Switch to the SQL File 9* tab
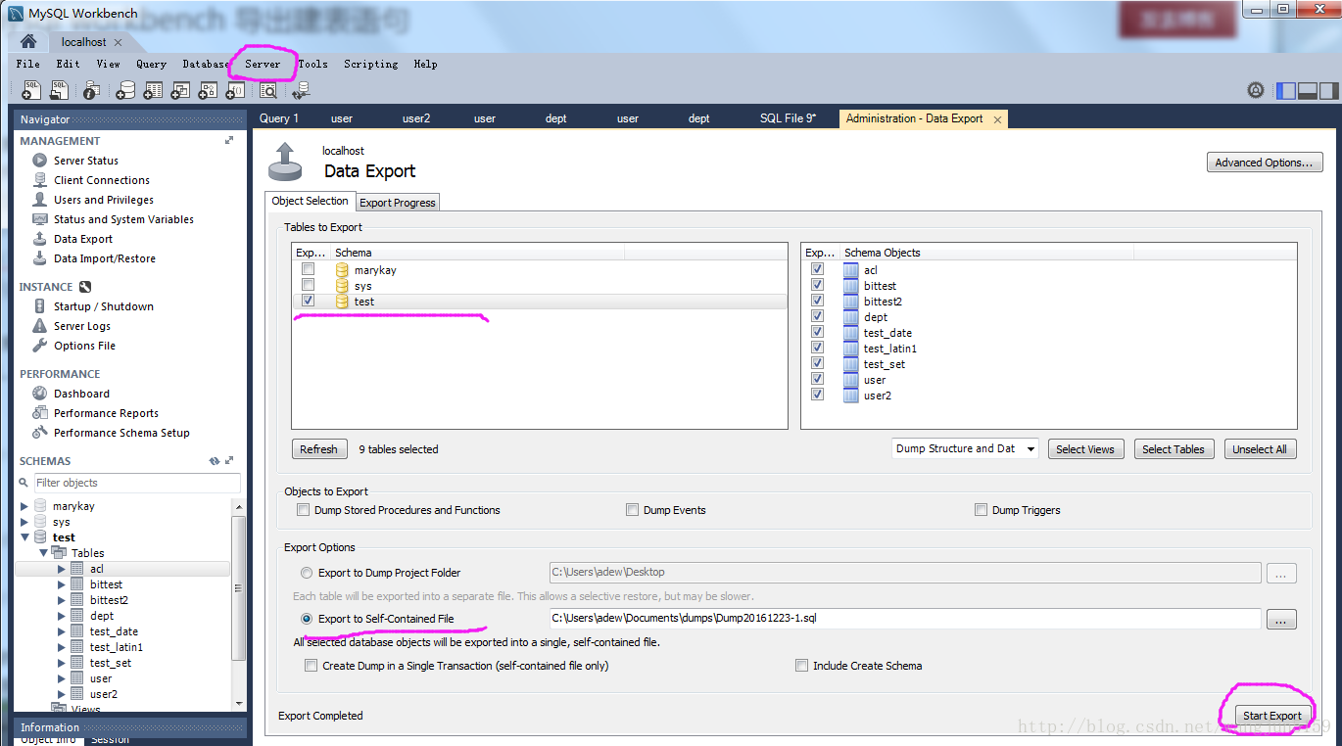The height and width of the screenshot is (746, 1342). 788,118
